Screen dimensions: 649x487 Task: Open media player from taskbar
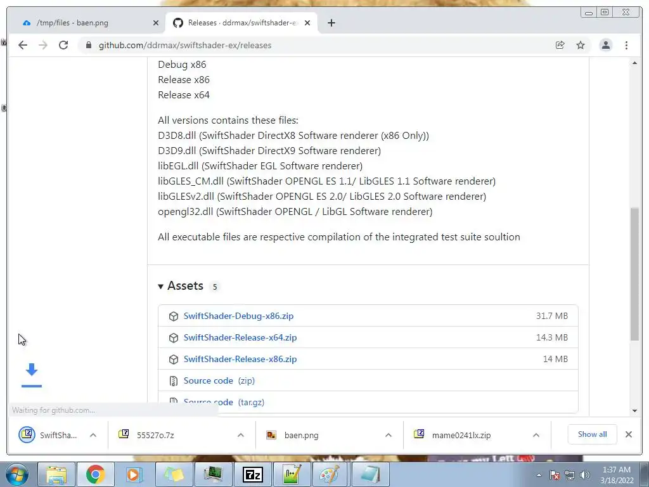click(134, 474)
